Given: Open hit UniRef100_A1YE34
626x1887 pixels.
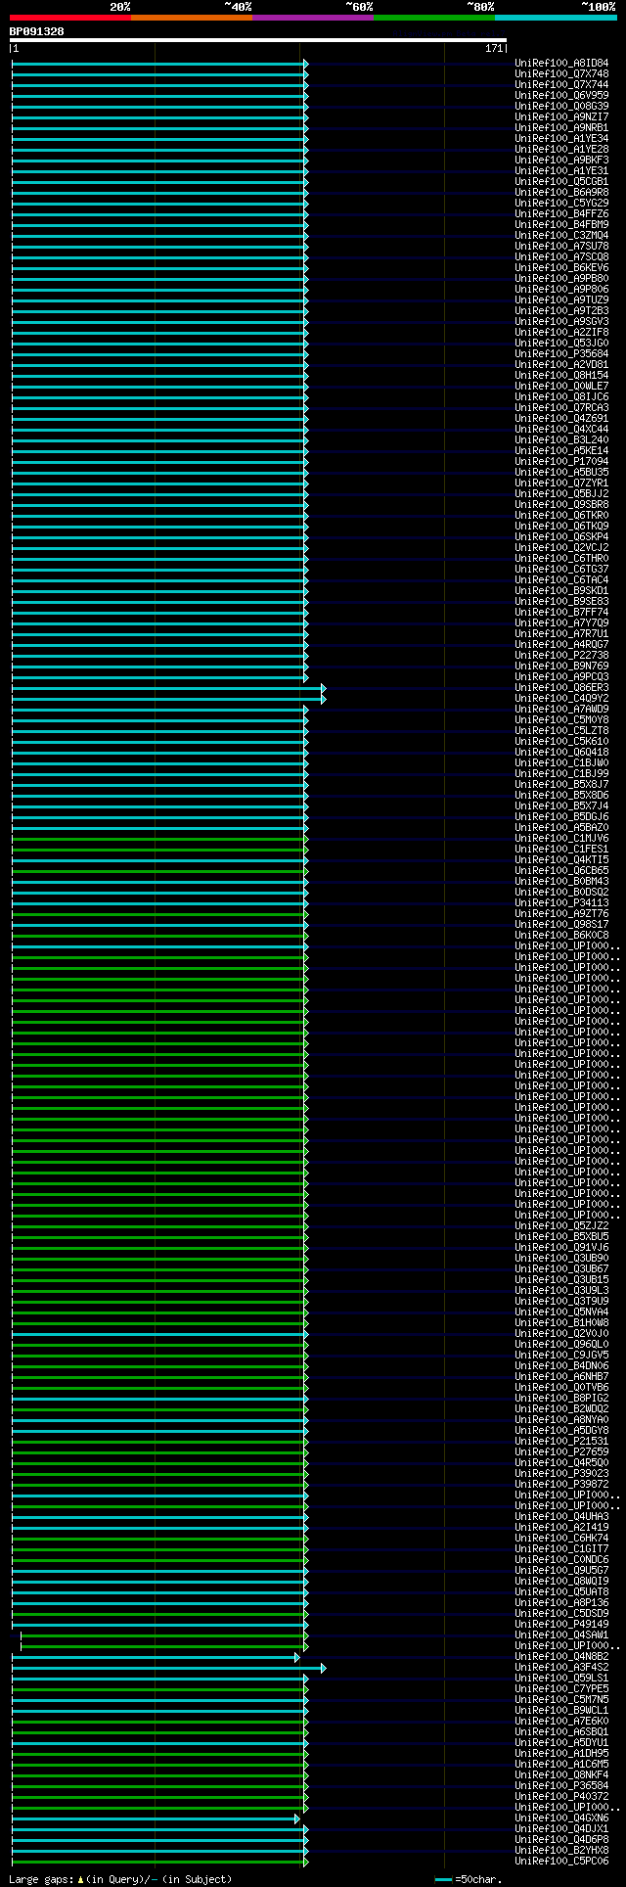Looking at the screenshot, I should pos(561,138).
